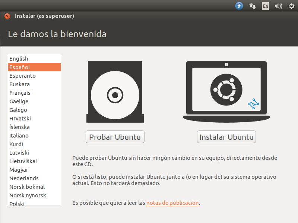Open the network connection indicator

[253, 6]
